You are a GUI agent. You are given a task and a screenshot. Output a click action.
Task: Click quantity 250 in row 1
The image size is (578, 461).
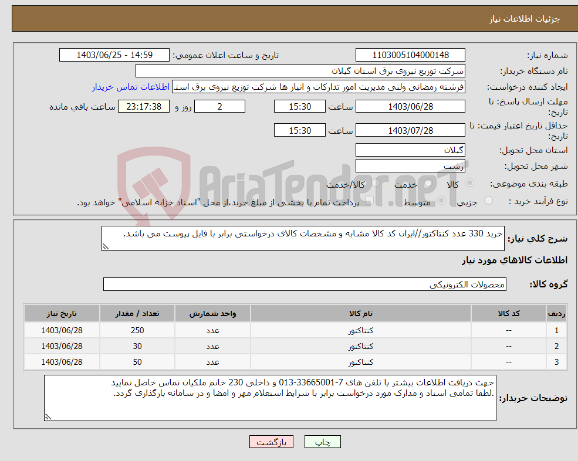137,330
